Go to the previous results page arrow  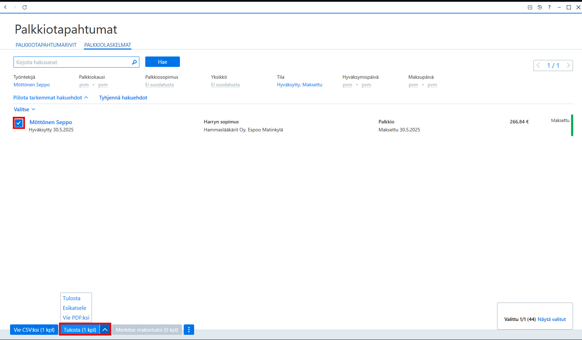click(538, 65)
